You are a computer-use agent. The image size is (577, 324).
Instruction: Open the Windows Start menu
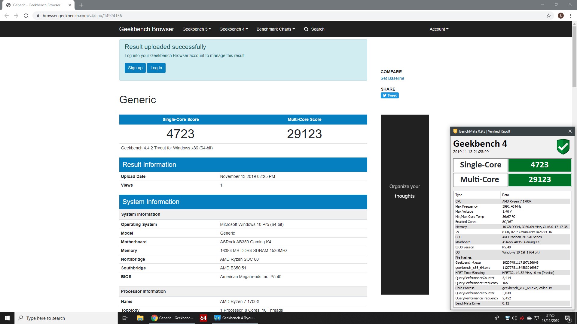pyautogui.click(x=7, y=318)
